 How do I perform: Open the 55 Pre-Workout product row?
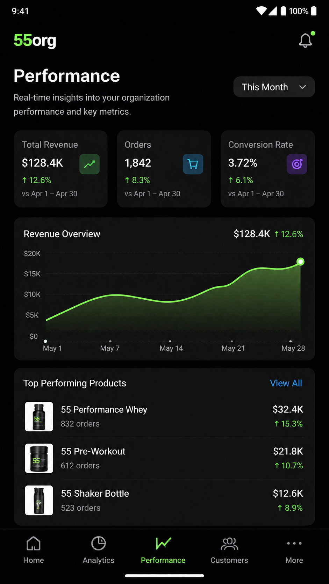(x=164, y=458)
